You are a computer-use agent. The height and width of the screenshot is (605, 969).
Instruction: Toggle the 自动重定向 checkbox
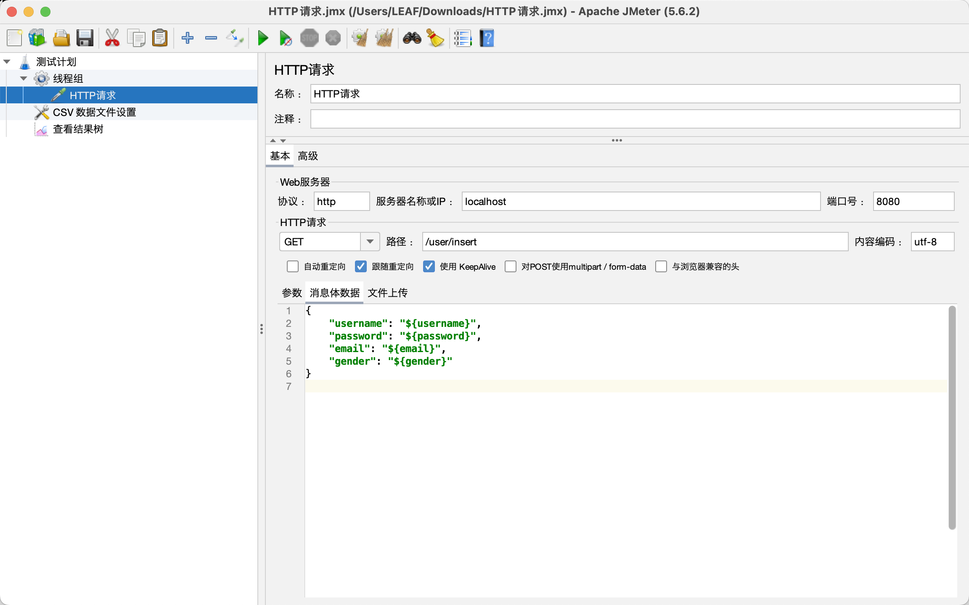[x=293, y=267]
